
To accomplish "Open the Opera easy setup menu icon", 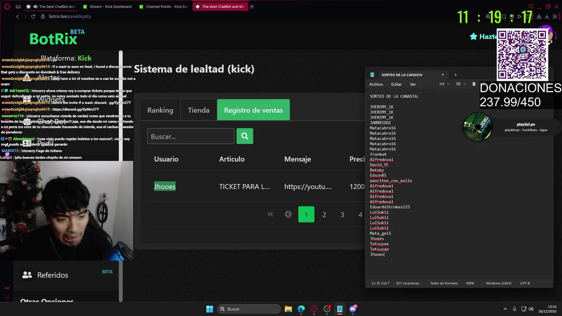I will [555, 17].
